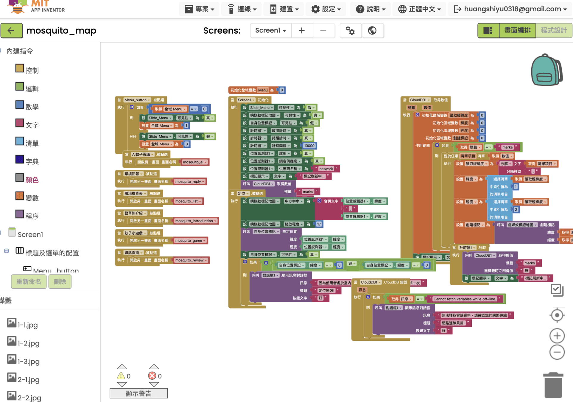
Task: Click the back arrow green button
Action: [11, 30]
